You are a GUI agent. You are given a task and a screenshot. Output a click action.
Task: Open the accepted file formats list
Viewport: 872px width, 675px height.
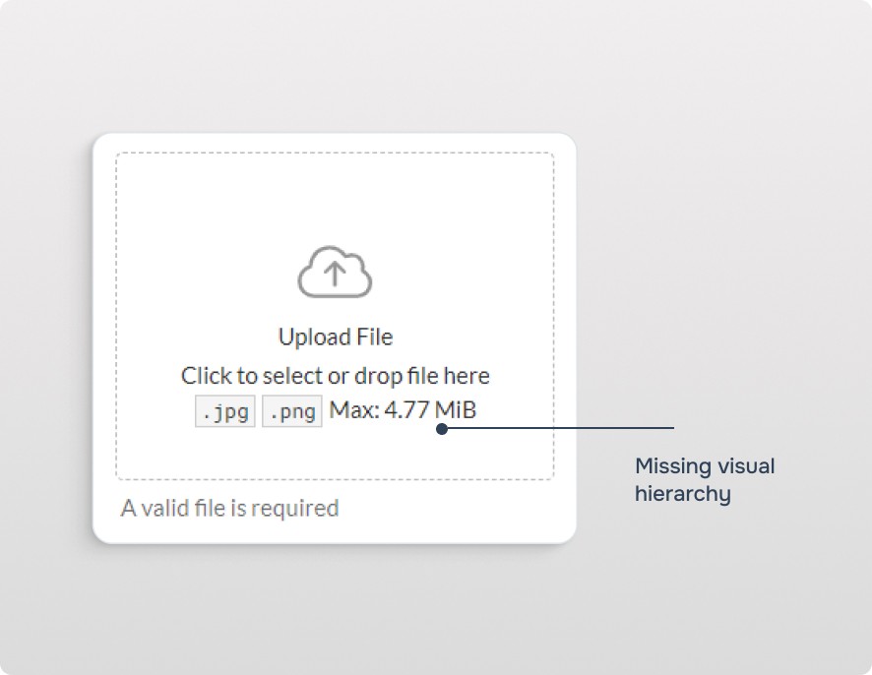pos(258,410)
